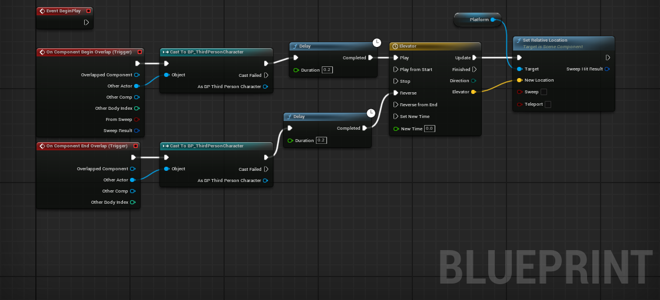
Task: Click Reverse pin on Elevator timeline
Action: [396, 93]
